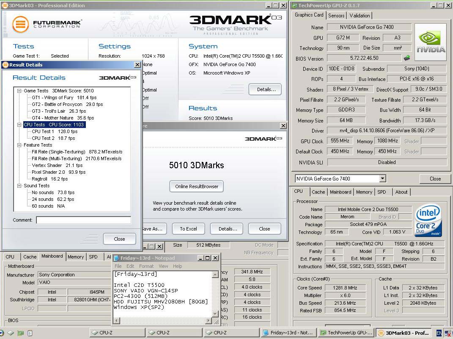
Task: Click the Result Details title bar icon
Action: click(5, 65)
